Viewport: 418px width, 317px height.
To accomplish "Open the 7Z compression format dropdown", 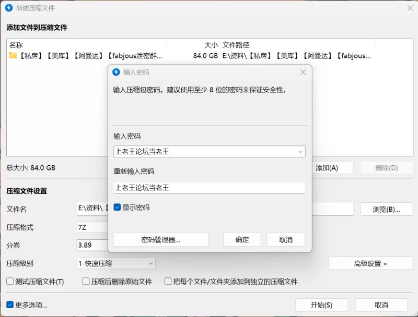I will [x=92, y=227].
